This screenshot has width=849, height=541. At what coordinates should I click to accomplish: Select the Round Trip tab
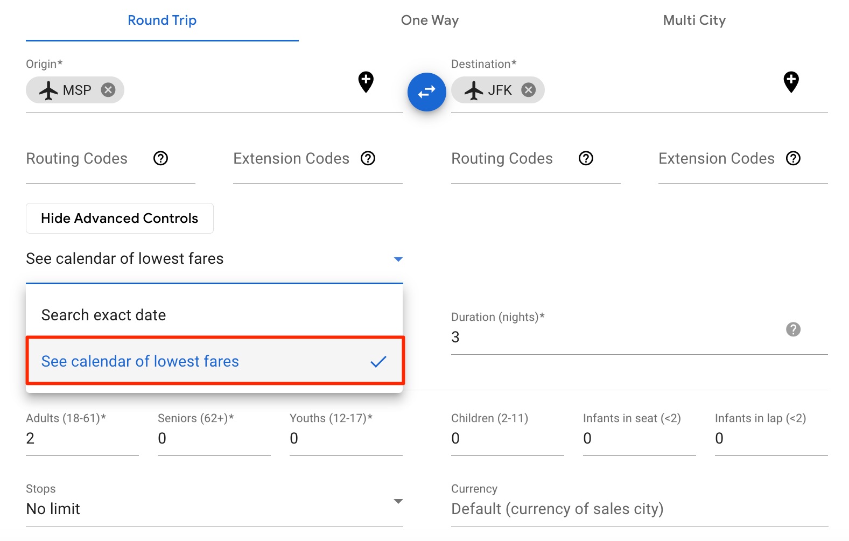pos(162,20)
